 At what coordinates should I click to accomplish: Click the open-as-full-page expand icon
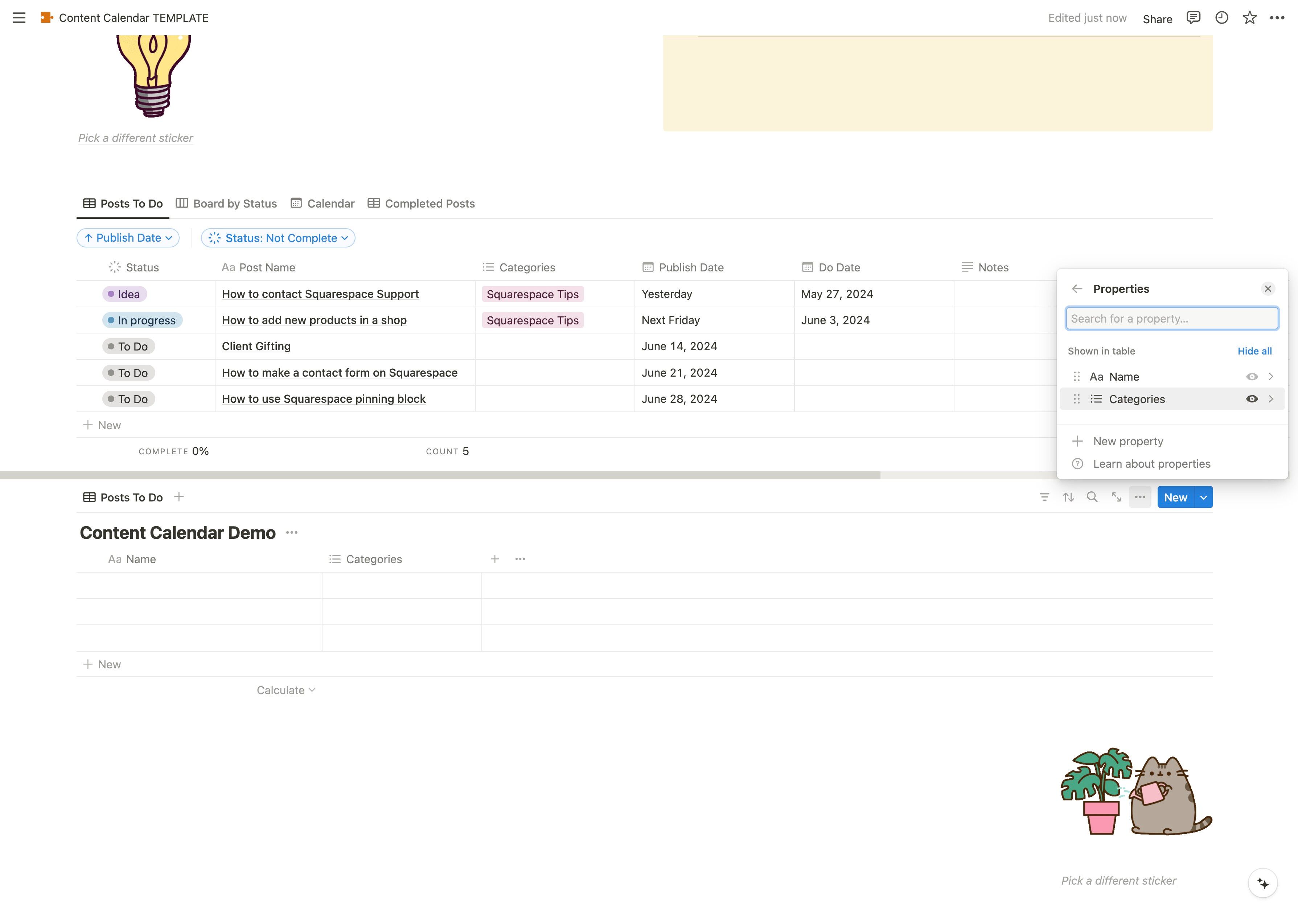pyautogui.click(x=1116, y=497)
